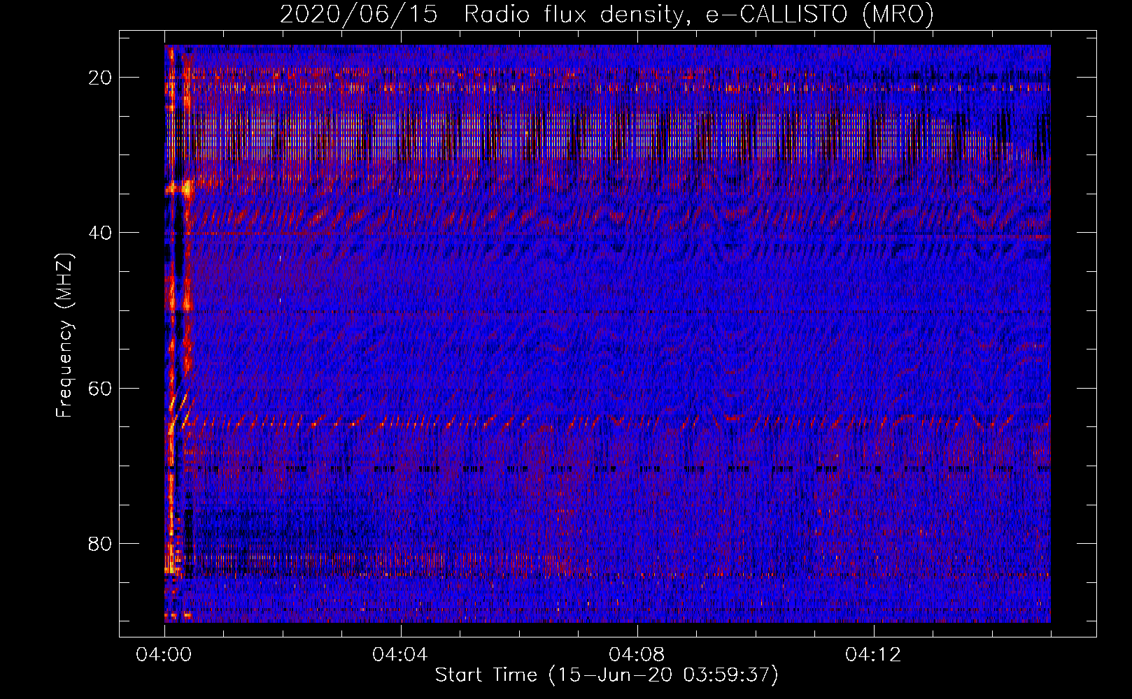Click the '80' frequency tick label
Image resolution: width=1132 pixels, height=699 pixels.
(101, 543)
